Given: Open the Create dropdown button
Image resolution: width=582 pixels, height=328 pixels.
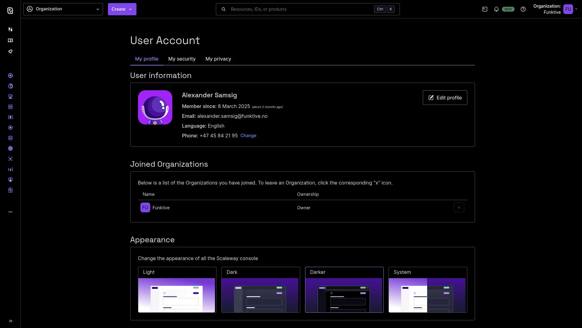Looking at the screenshot, I should 122,9.
